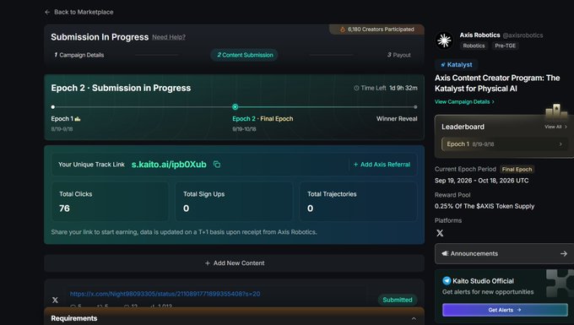Click the Final Epoch badge
Image resolution: width=574 pixels, height=325 pixels.
[x=517, y=169]
